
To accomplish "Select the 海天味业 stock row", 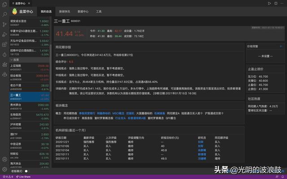I will click(x=30, y=164).
